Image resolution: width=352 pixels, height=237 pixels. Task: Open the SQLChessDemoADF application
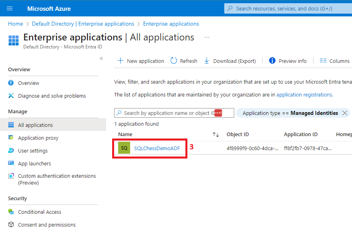pos(157,149)
